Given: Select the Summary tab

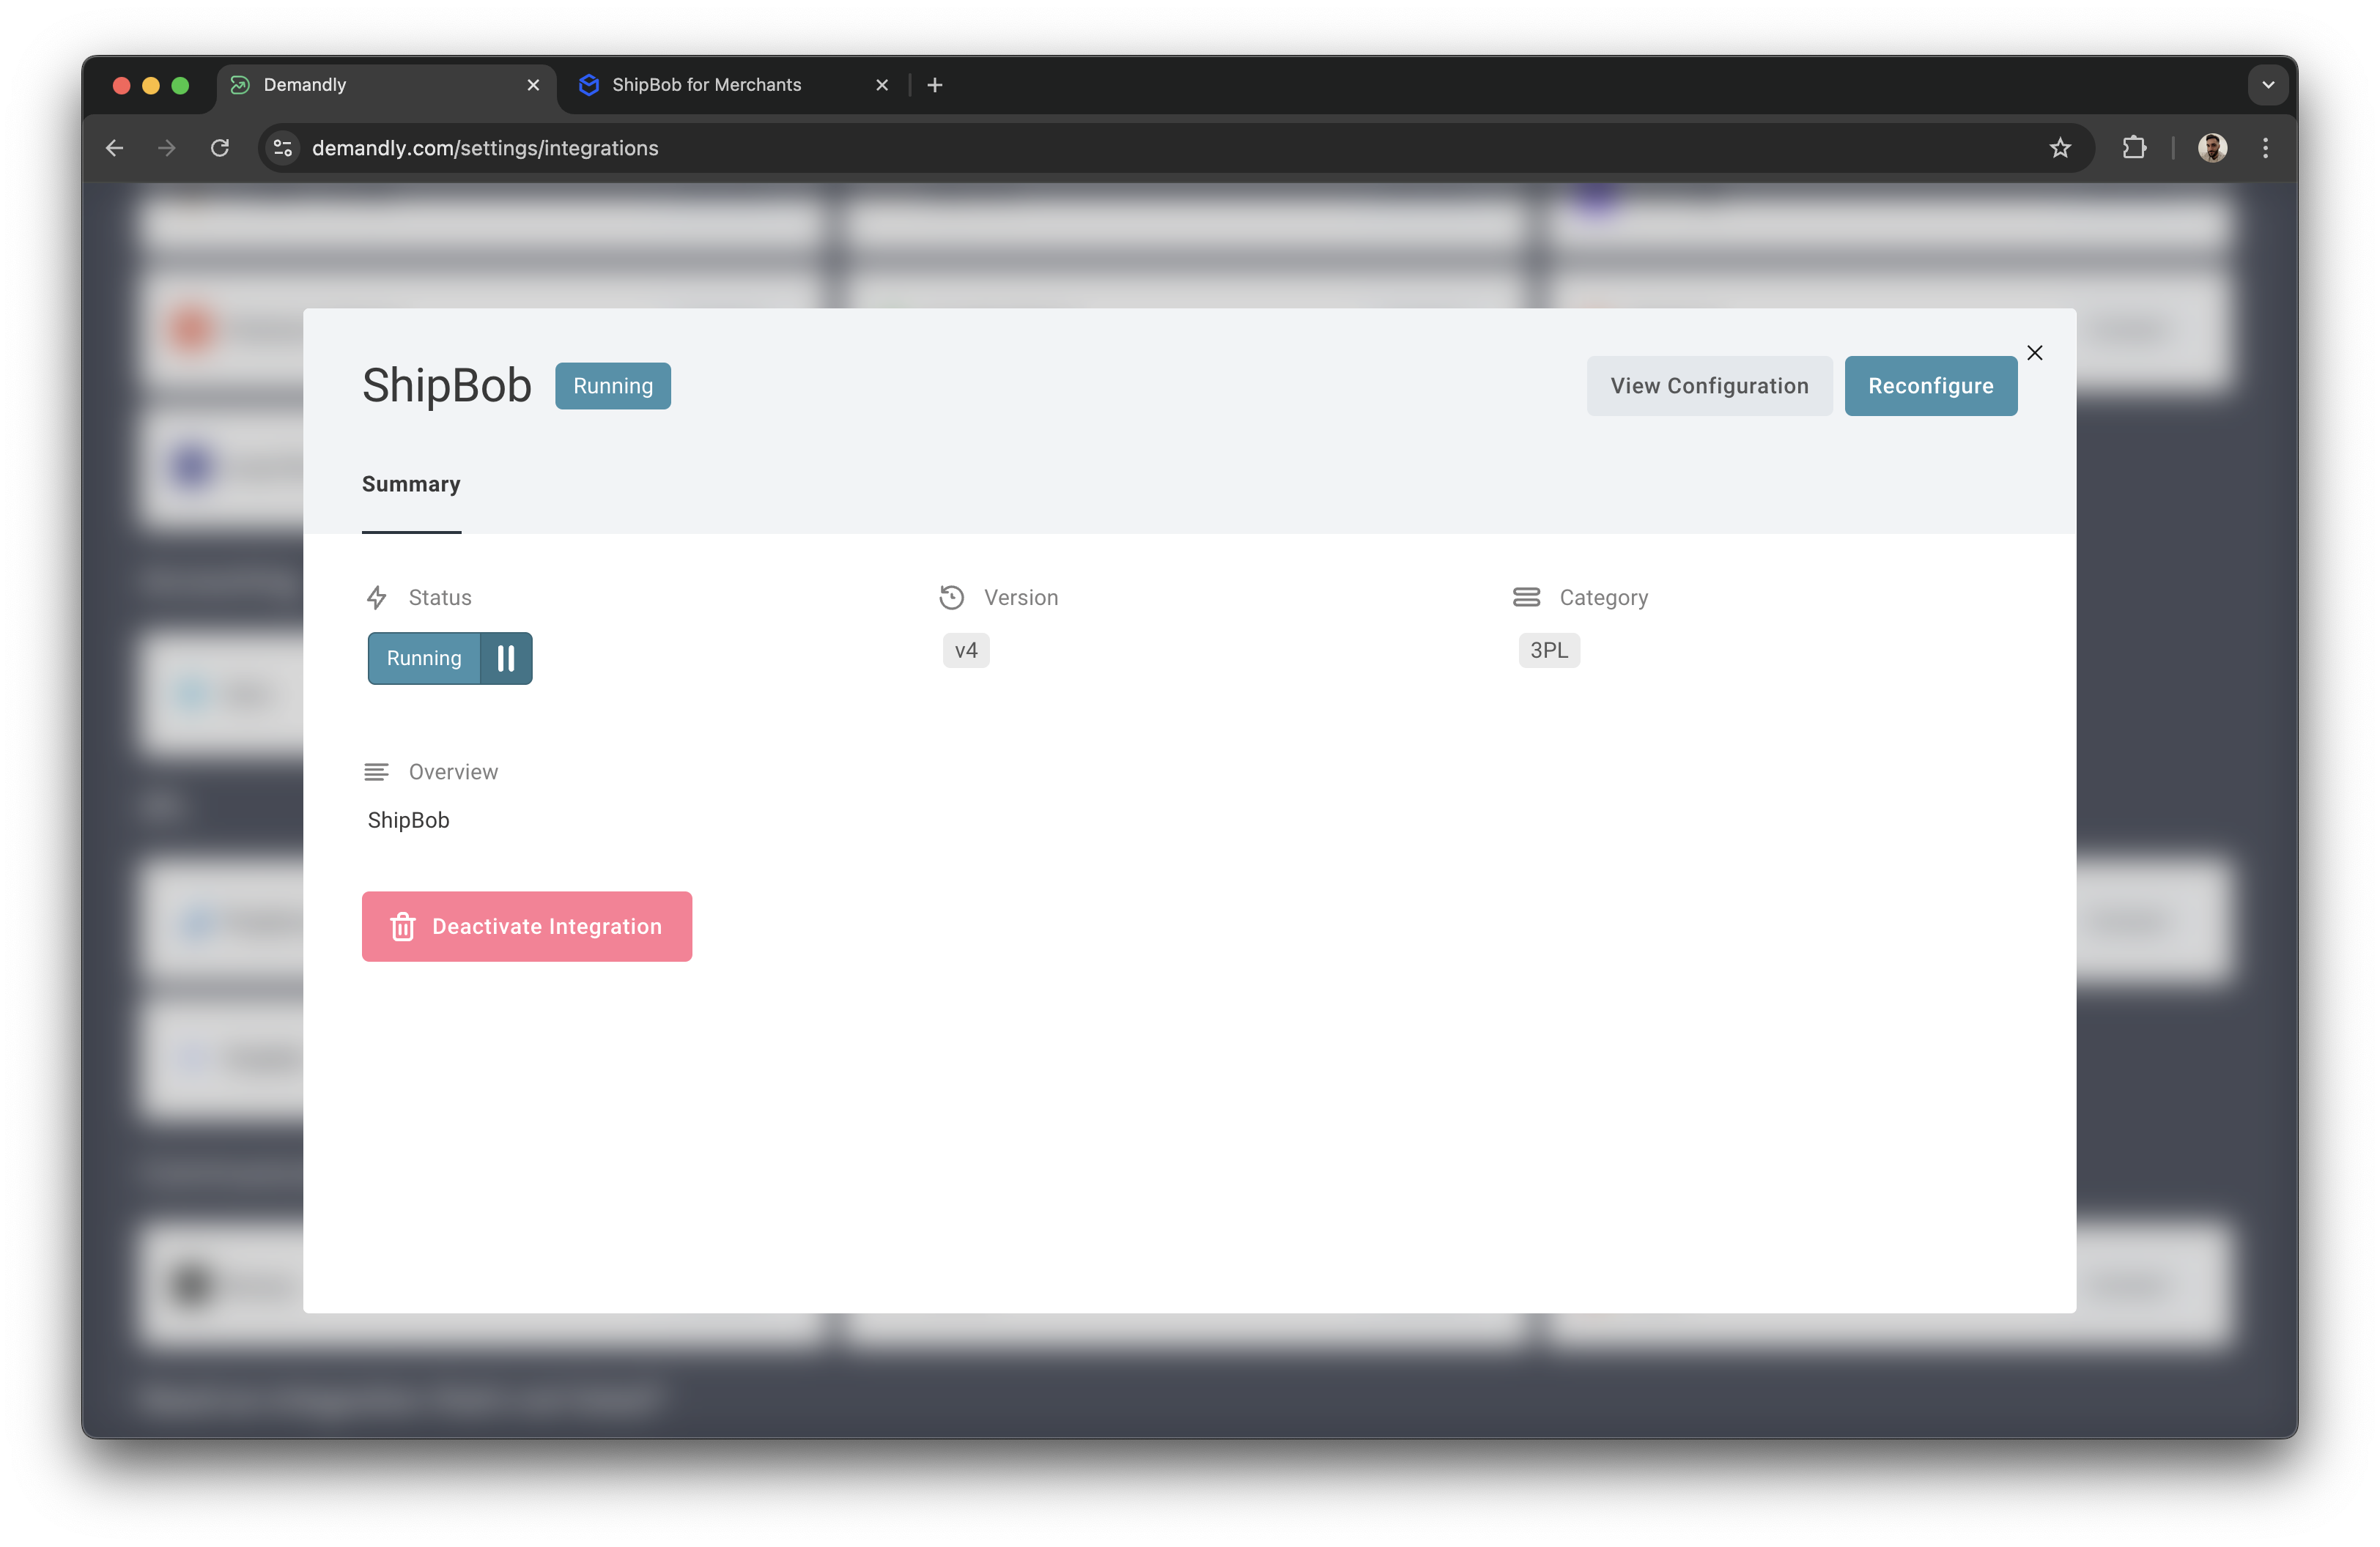Looking at the screenshot, I should [x=411, y=485].
